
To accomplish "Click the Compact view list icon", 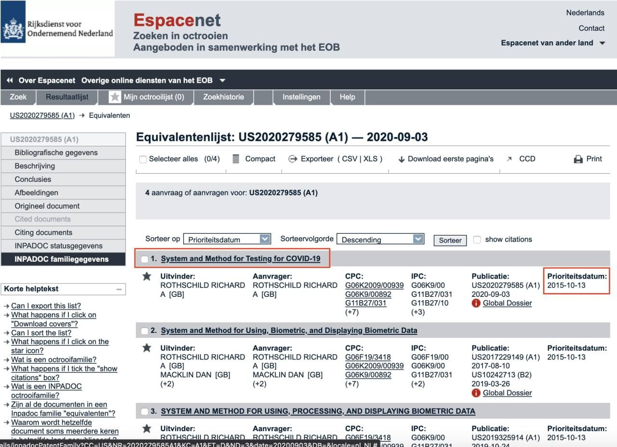I will (x=236, y=159).
